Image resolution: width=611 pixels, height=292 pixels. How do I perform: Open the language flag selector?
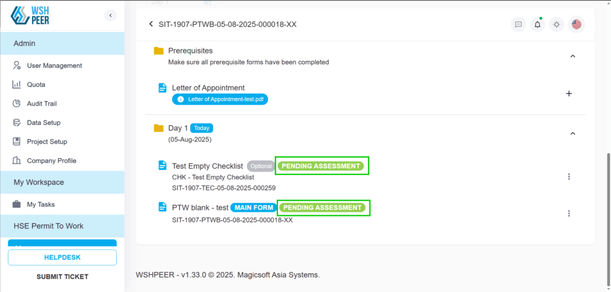(576, 24)
